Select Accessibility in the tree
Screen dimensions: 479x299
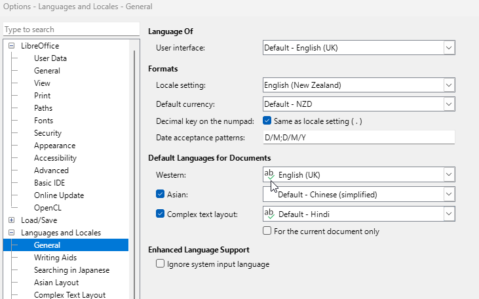pos(55,158)
